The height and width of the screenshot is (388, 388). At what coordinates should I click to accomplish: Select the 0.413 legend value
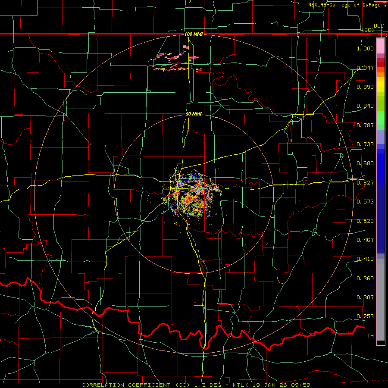[365, 259]
